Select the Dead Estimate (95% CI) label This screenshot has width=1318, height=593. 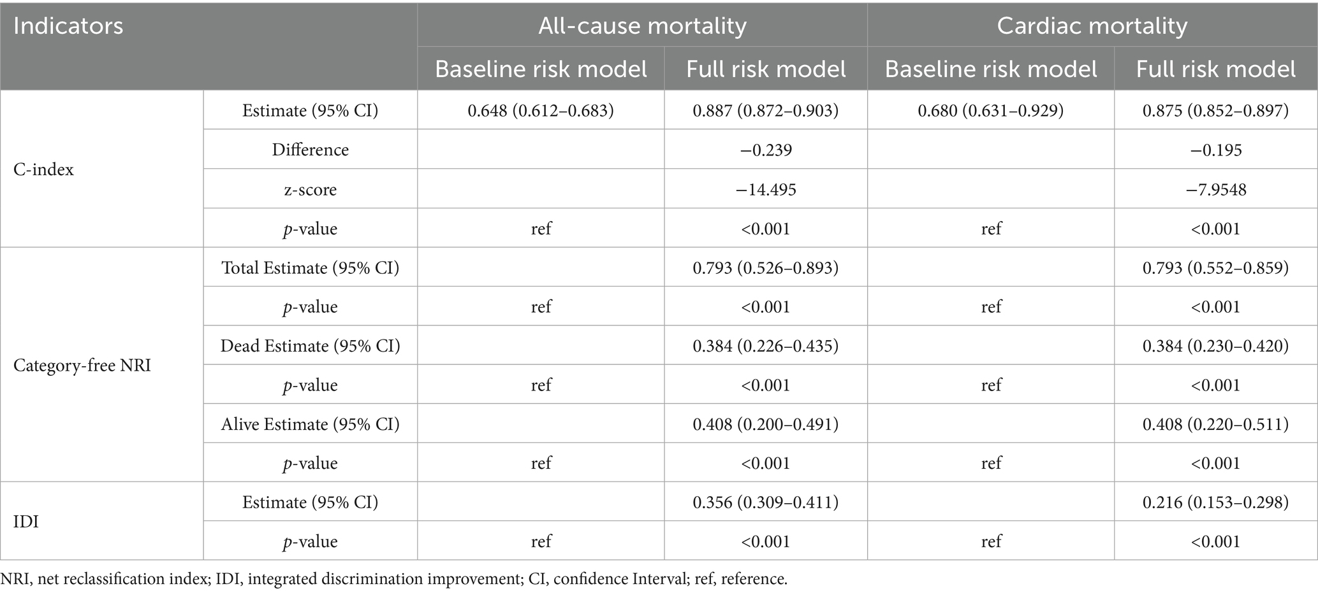pos(311,346)
